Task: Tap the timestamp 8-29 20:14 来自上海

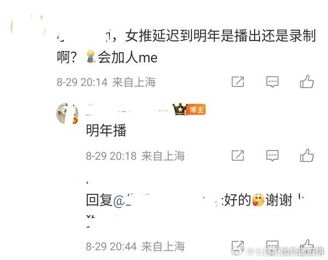Action: 106,82
